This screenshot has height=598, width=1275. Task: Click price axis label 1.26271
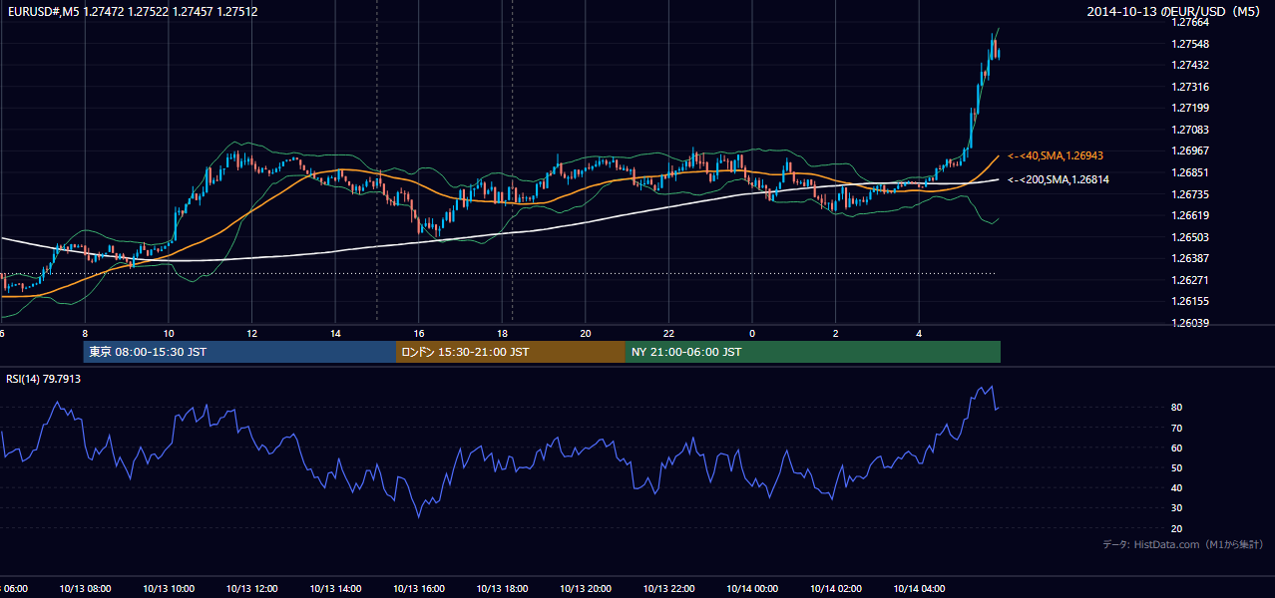click(1192, 280)
